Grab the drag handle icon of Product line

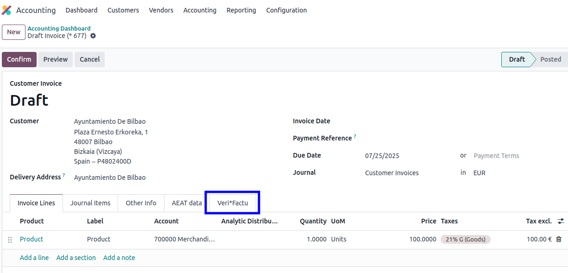[10, 240]
